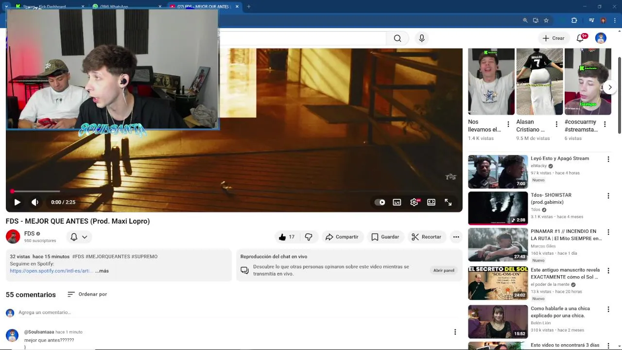The image size is (622, 350).
Task: Open options for '#coscuarmy' short
Action: [605, 124]
